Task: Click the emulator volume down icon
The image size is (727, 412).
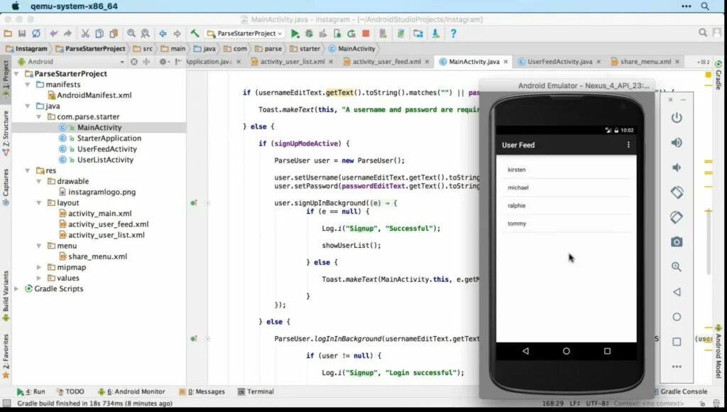Action: tap(677, 168)
